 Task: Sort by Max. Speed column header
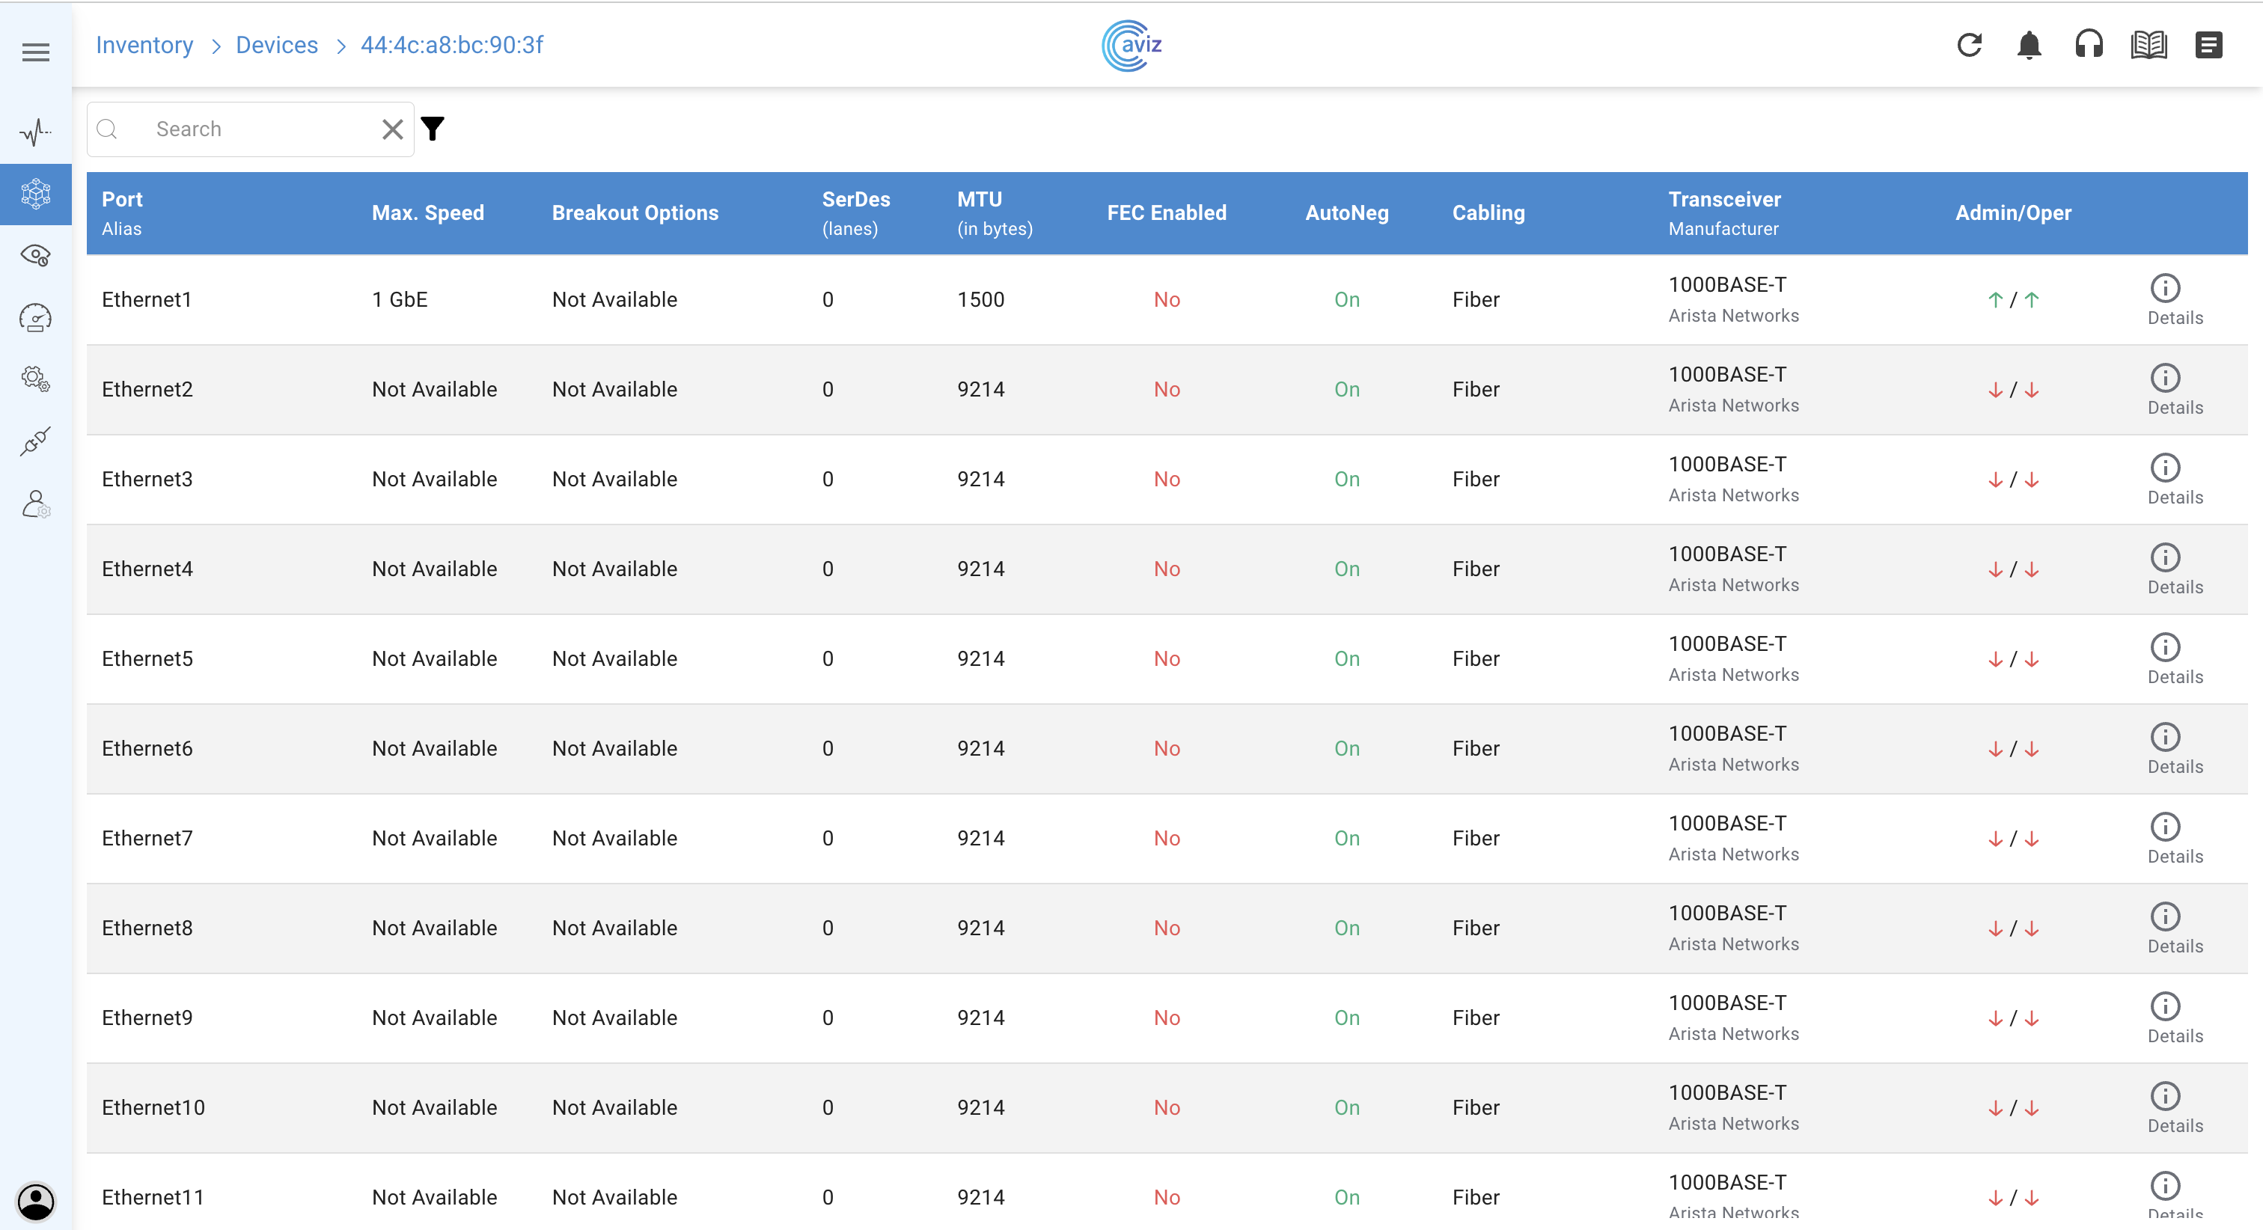point(427,212)
